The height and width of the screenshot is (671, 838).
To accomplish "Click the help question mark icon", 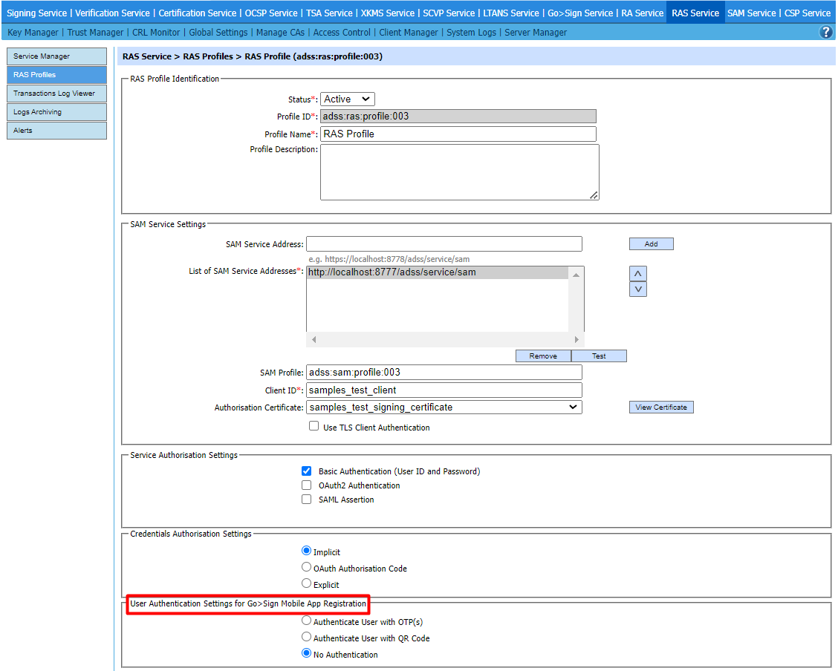I will coord(825,32).
